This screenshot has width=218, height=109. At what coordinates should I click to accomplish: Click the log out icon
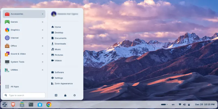point(56,95)
